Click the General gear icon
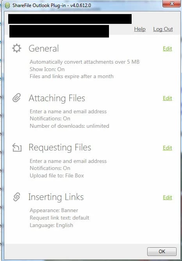This screenshot has width=182, height=261. (x=17, y=48)
